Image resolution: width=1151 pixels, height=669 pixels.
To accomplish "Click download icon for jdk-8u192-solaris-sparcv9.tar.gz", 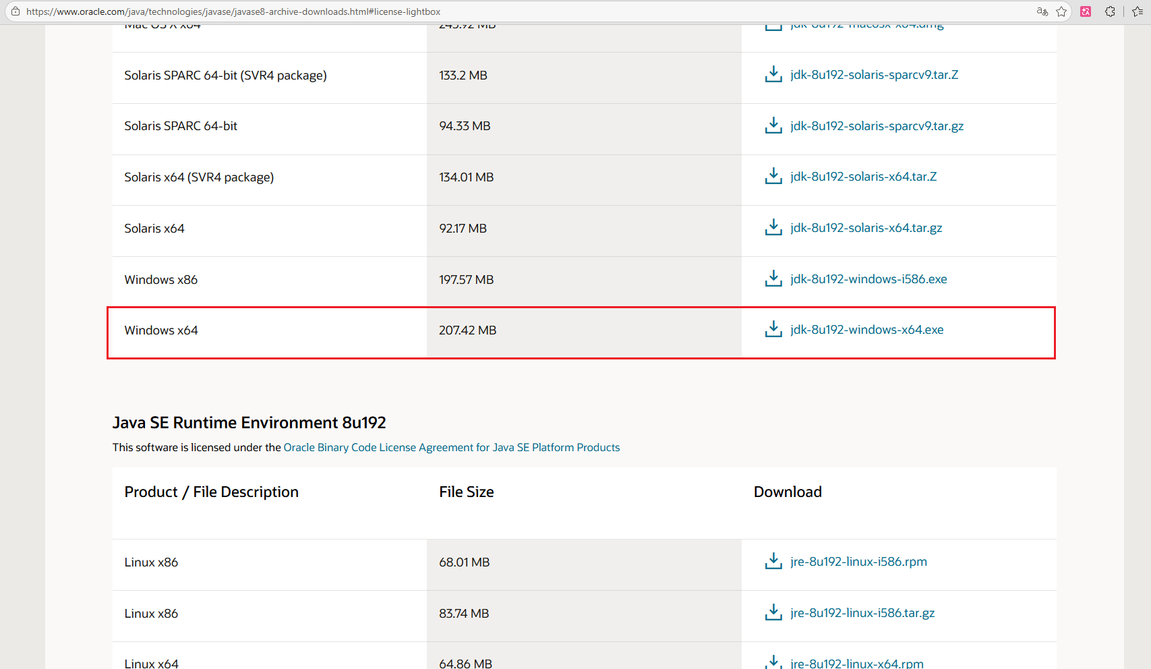I will pyautogui.click(x=773, y=125).
